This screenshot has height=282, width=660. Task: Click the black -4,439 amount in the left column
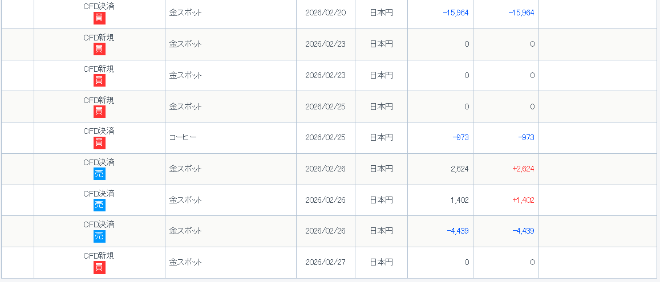[457, 231]
